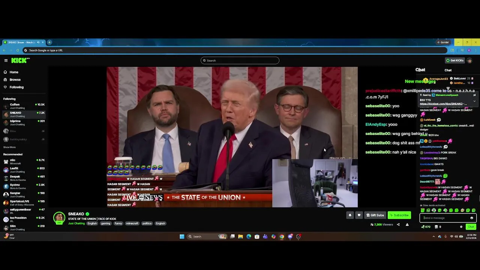Toggle stream notifications bell
Screen dimensions: 480x270
click(x=350, y=215)
